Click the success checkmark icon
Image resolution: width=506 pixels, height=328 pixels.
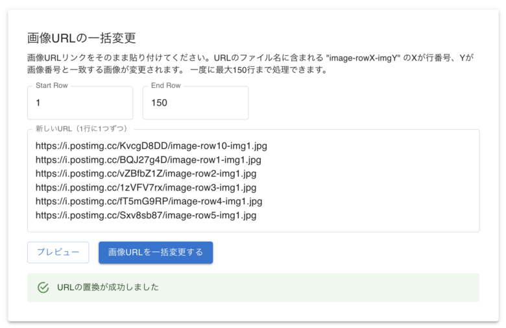click(x=43, y=287)
